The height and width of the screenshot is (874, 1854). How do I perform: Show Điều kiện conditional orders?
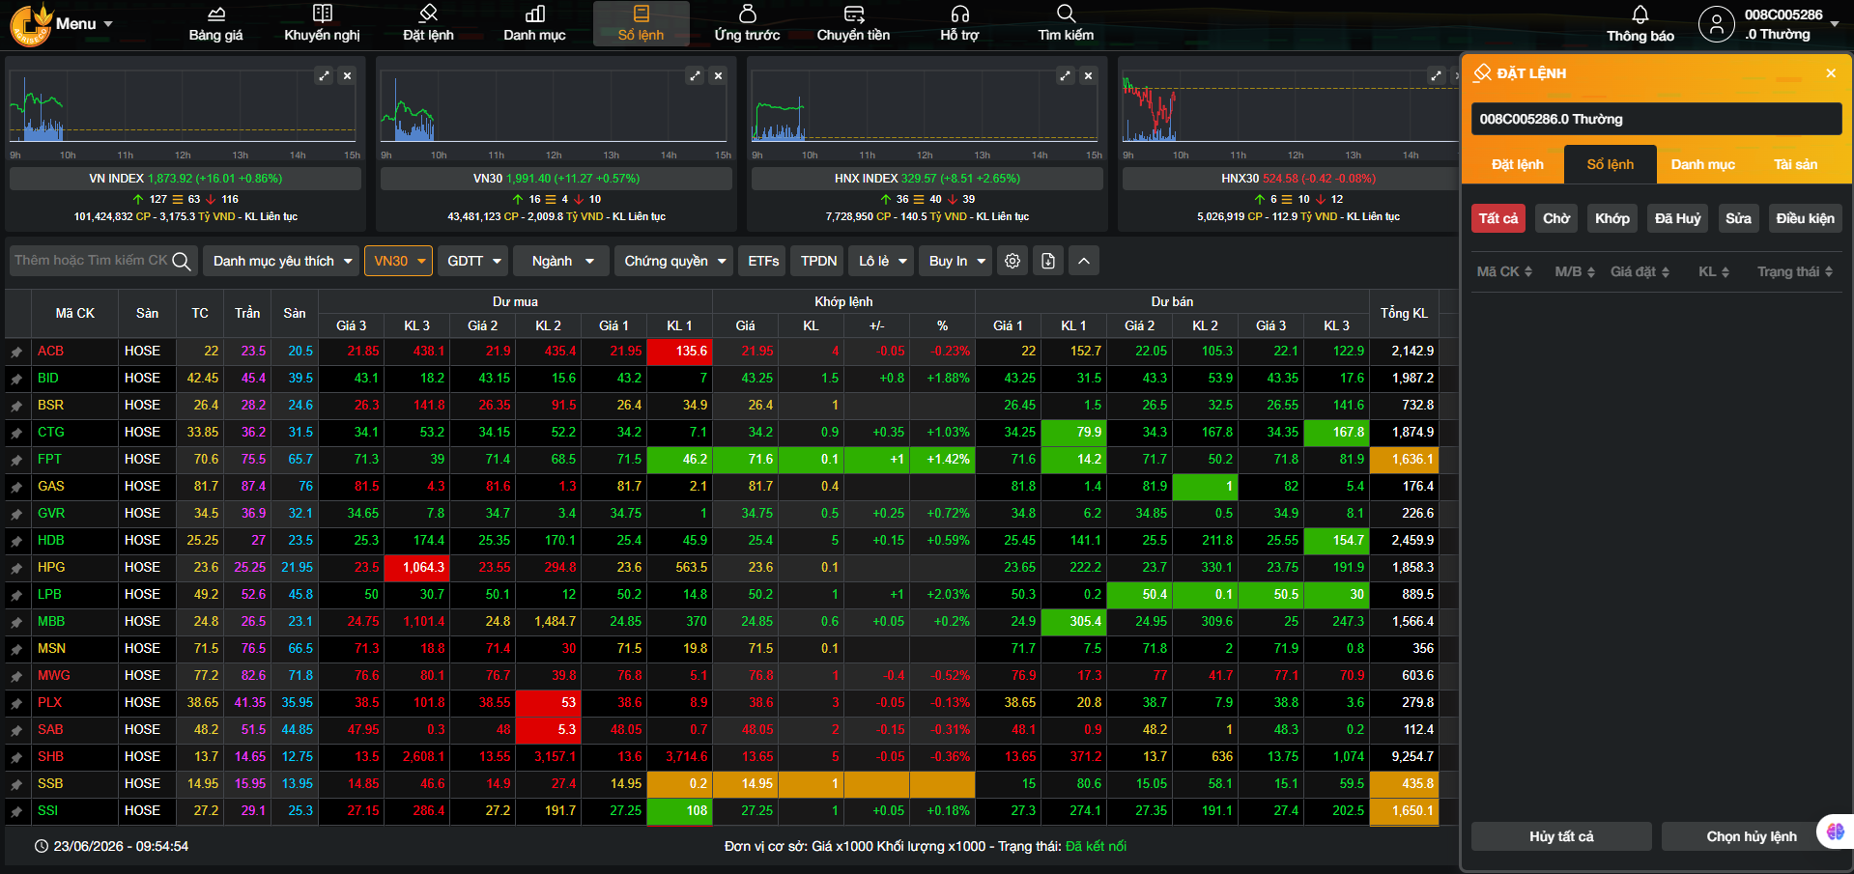pos(1805,218)
